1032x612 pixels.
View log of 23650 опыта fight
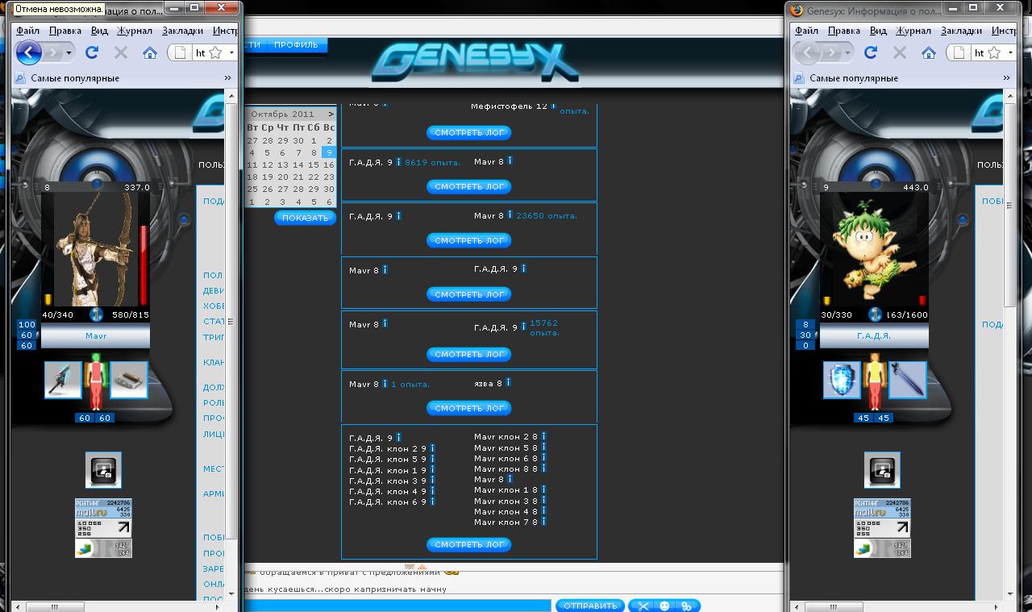pyautogui.click(x=468, y=240)
